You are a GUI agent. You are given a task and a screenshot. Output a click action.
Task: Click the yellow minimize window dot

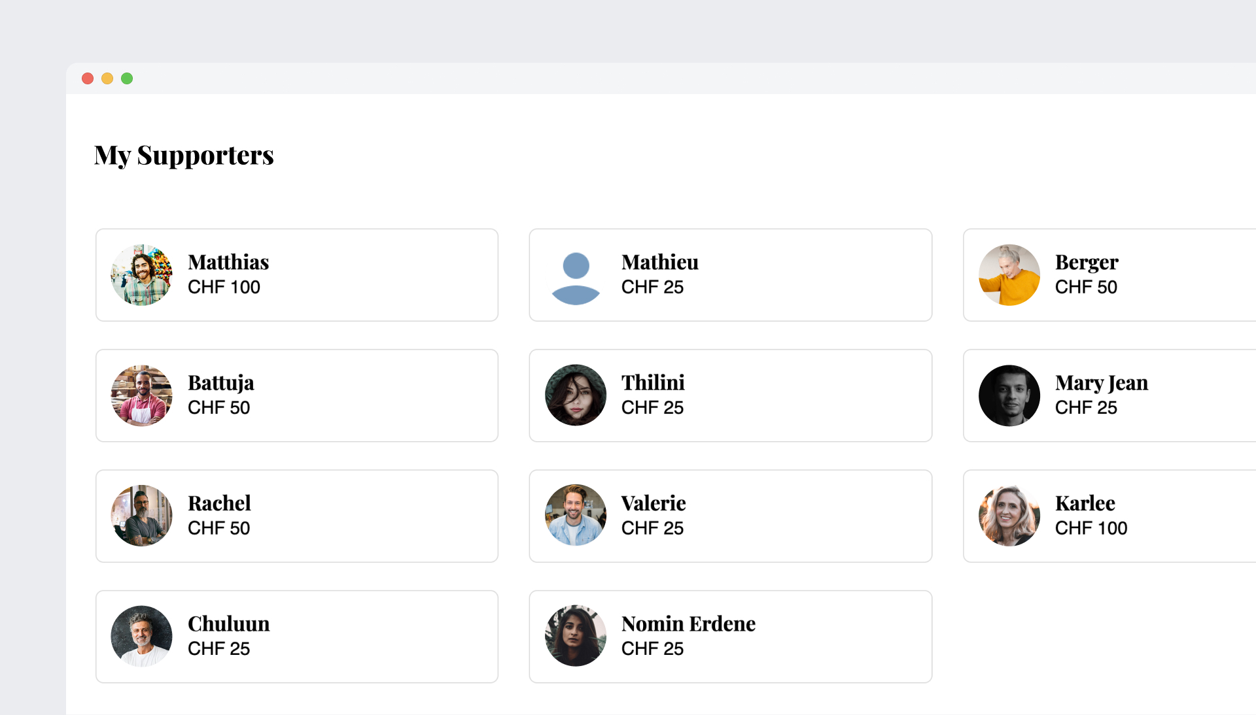[x=107, y=78]
